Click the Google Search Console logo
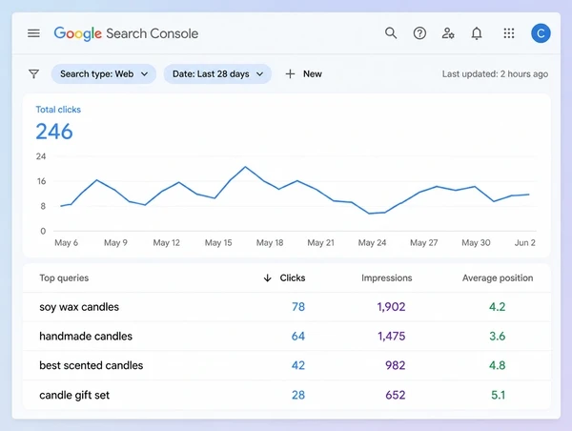 click(126, 33)
